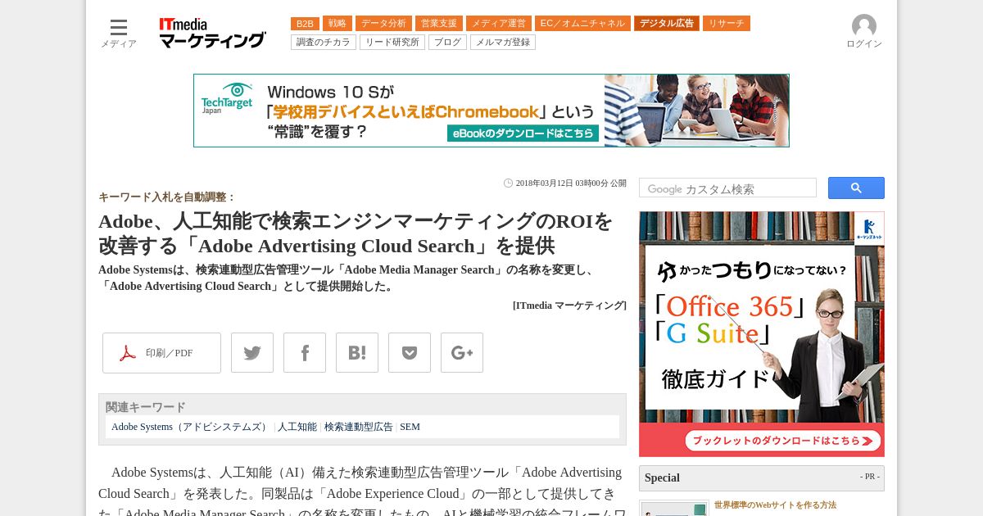Click the Special section header

click(x=762, y=478)
